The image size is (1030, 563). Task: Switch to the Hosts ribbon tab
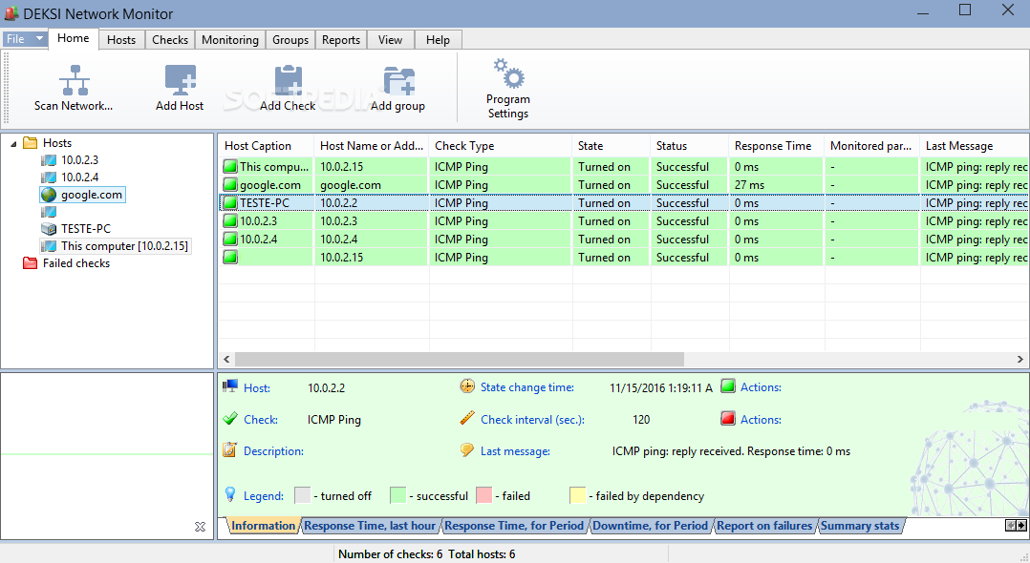pos(121,40)
